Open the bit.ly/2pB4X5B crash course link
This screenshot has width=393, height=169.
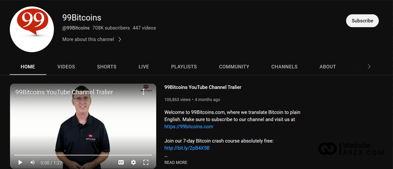187,148
